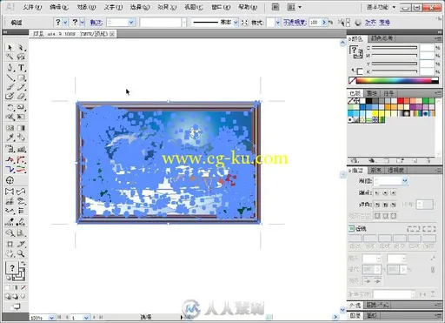Viewport: 445px width, 323px height.
Task: Select the Zoom magnifier tool
Action: pyautogui.click(x=21, y=253)
